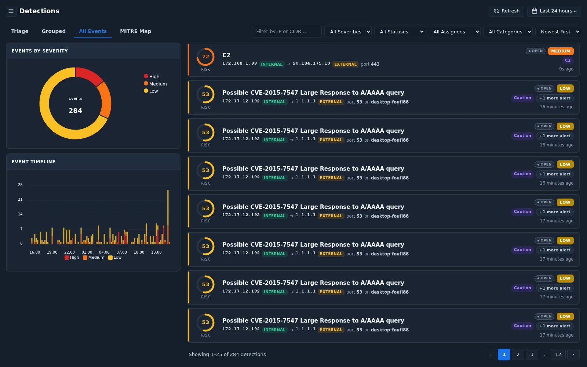Select current page 1 button

click(504, 355)
